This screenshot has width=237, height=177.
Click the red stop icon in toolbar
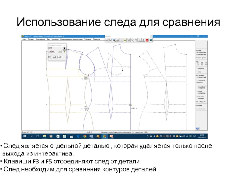147,40
